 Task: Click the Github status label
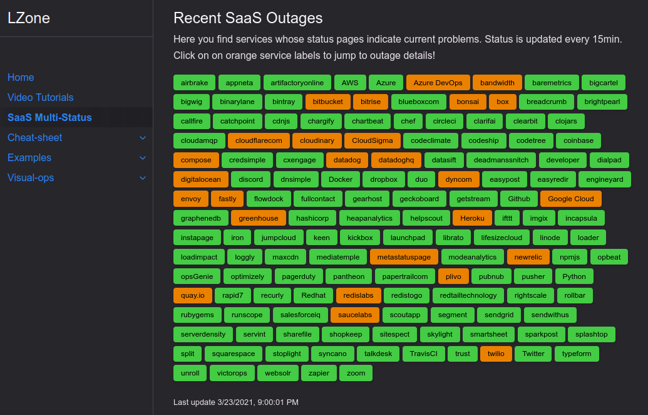point(519,199)
